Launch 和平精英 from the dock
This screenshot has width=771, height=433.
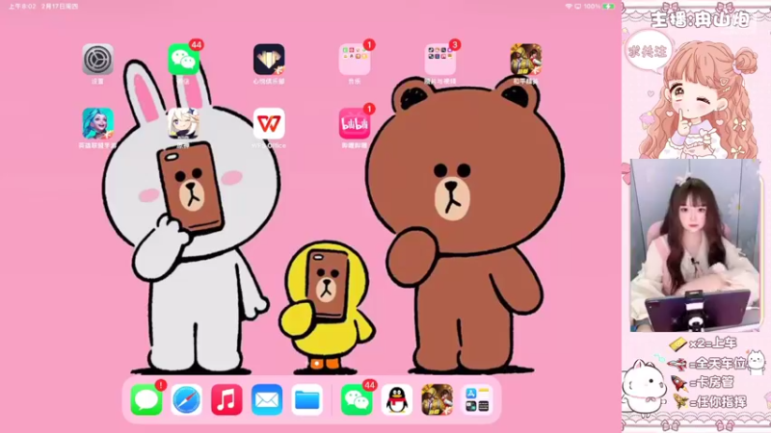coord(438,399)
